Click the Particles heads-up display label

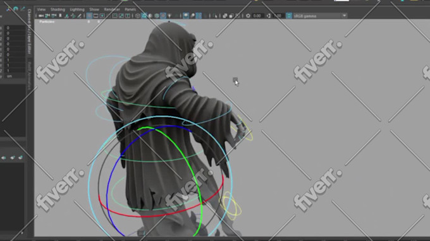pos(47,21)
